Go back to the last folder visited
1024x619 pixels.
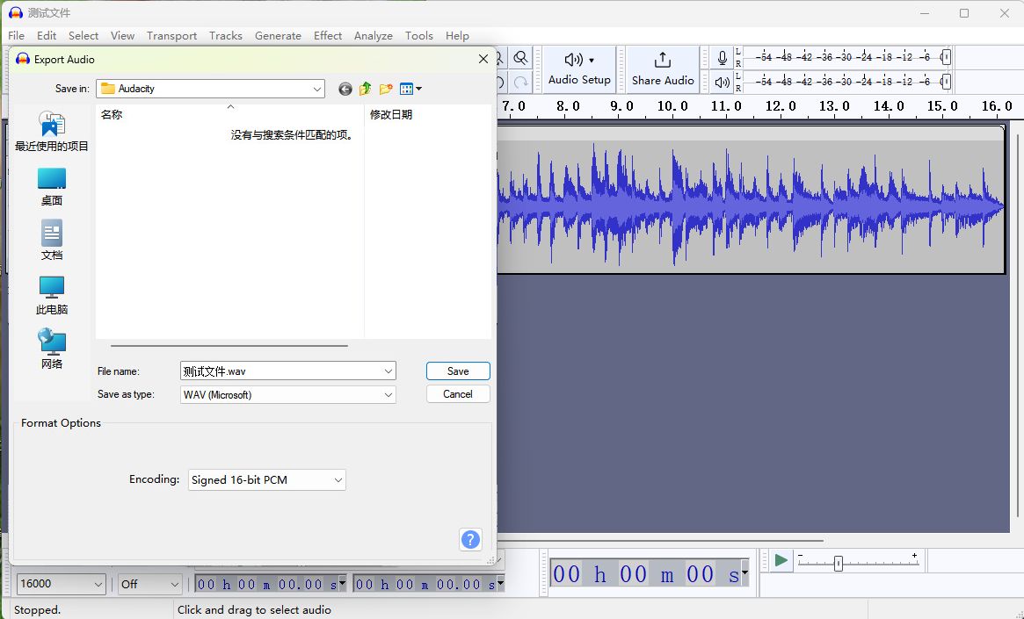click(x=345, y=89)
